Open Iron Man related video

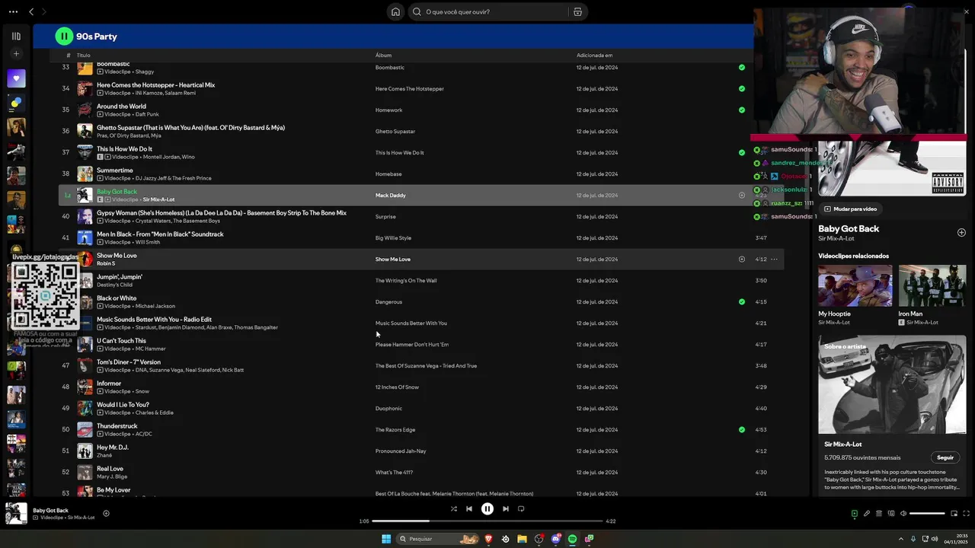(x=932, y=285)
